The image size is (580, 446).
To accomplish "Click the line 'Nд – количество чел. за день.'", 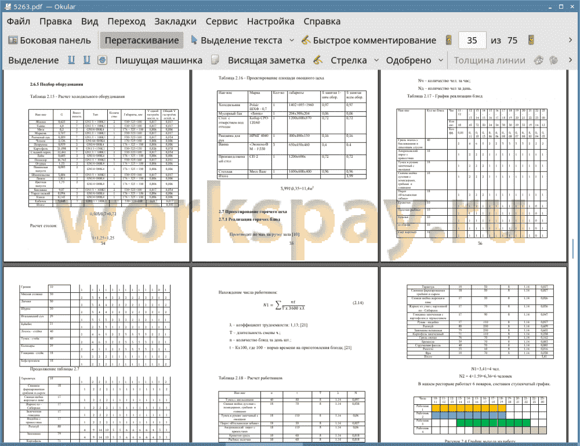I will (445, 88).
